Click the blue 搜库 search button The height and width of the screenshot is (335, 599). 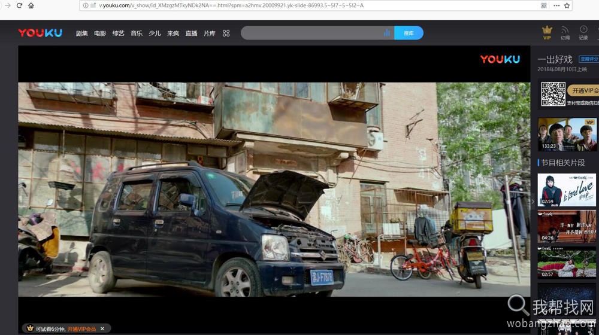click(x=409, y=33)
